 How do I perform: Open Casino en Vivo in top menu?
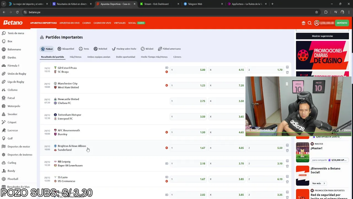coord(102,23)
